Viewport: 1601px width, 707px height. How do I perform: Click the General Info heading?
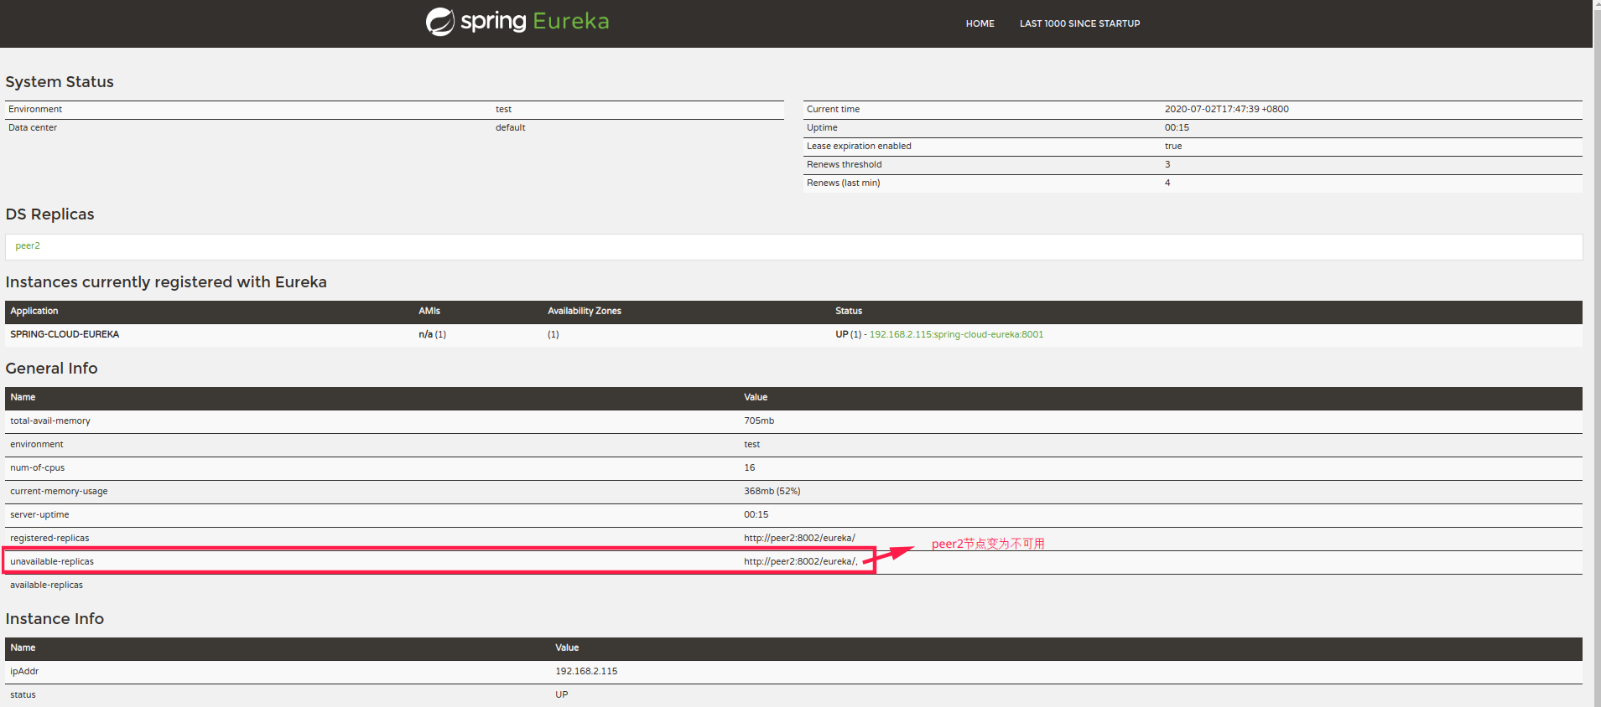click(x=51, y=368)
